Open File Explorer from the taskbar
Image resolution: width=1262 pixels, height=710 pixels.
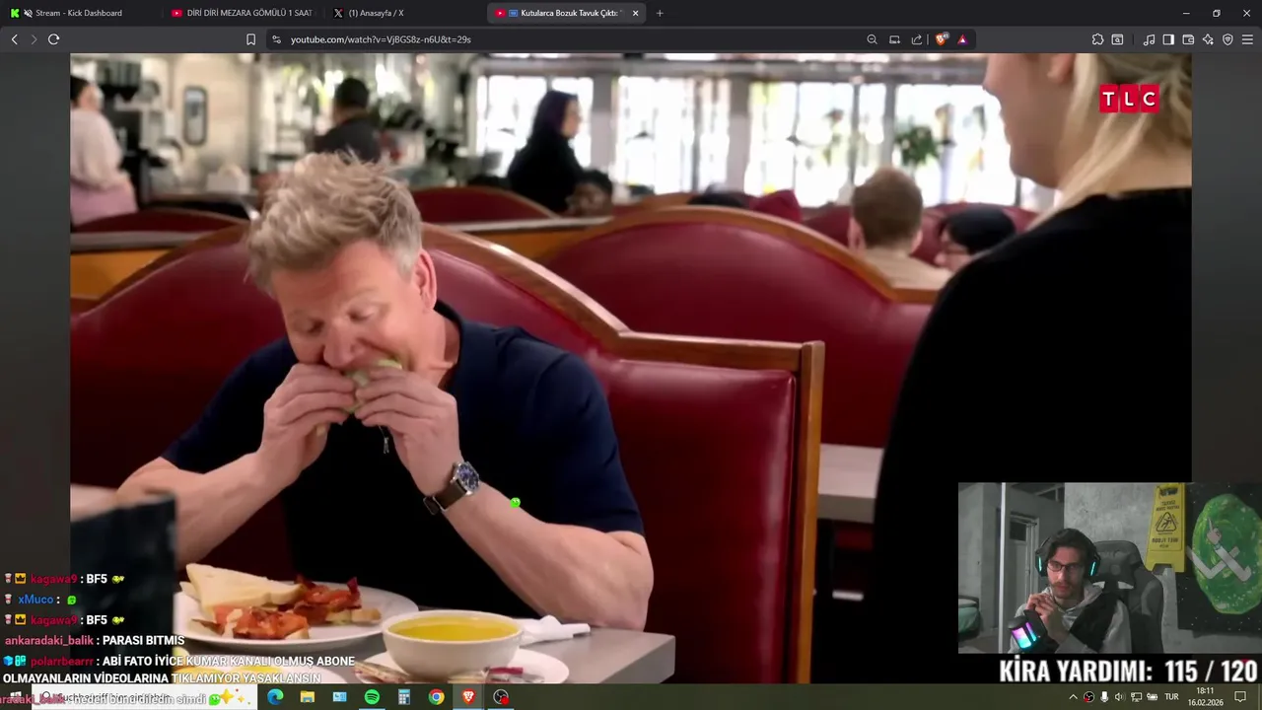(x=308, y=697)
